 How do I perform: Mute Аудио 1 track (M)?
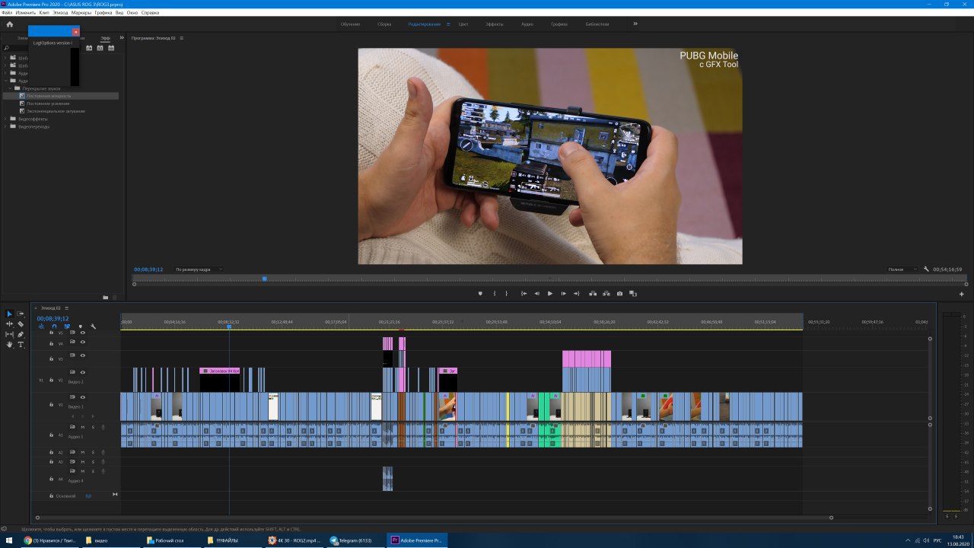pyautogui.click(x=82, y=427)
